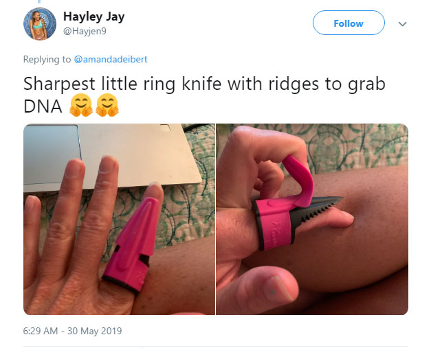
Task: Open the tweet options chevron dropdown
Action: [402, 24]
